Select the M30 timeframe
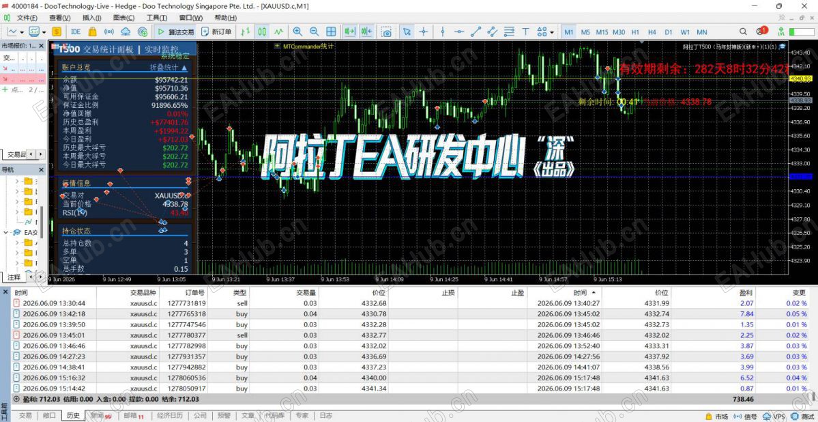This screenshot has width=818, height=422. pyautogui.click(x=619, y=32)
